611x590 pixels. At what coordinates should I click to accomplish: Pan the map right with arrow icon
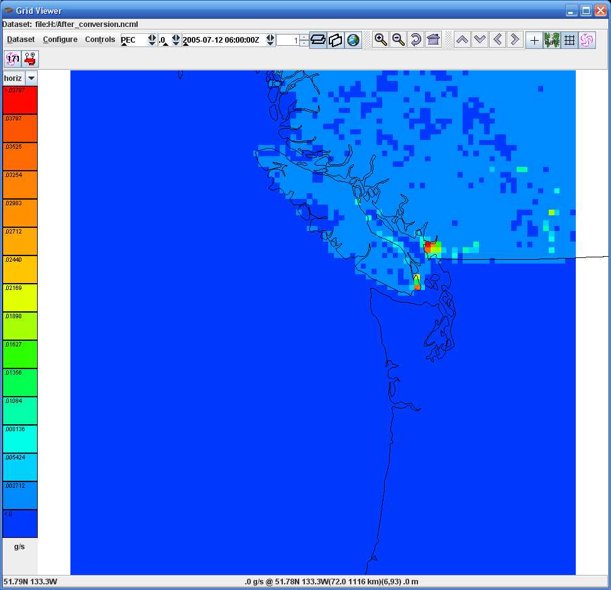(515, 40)
